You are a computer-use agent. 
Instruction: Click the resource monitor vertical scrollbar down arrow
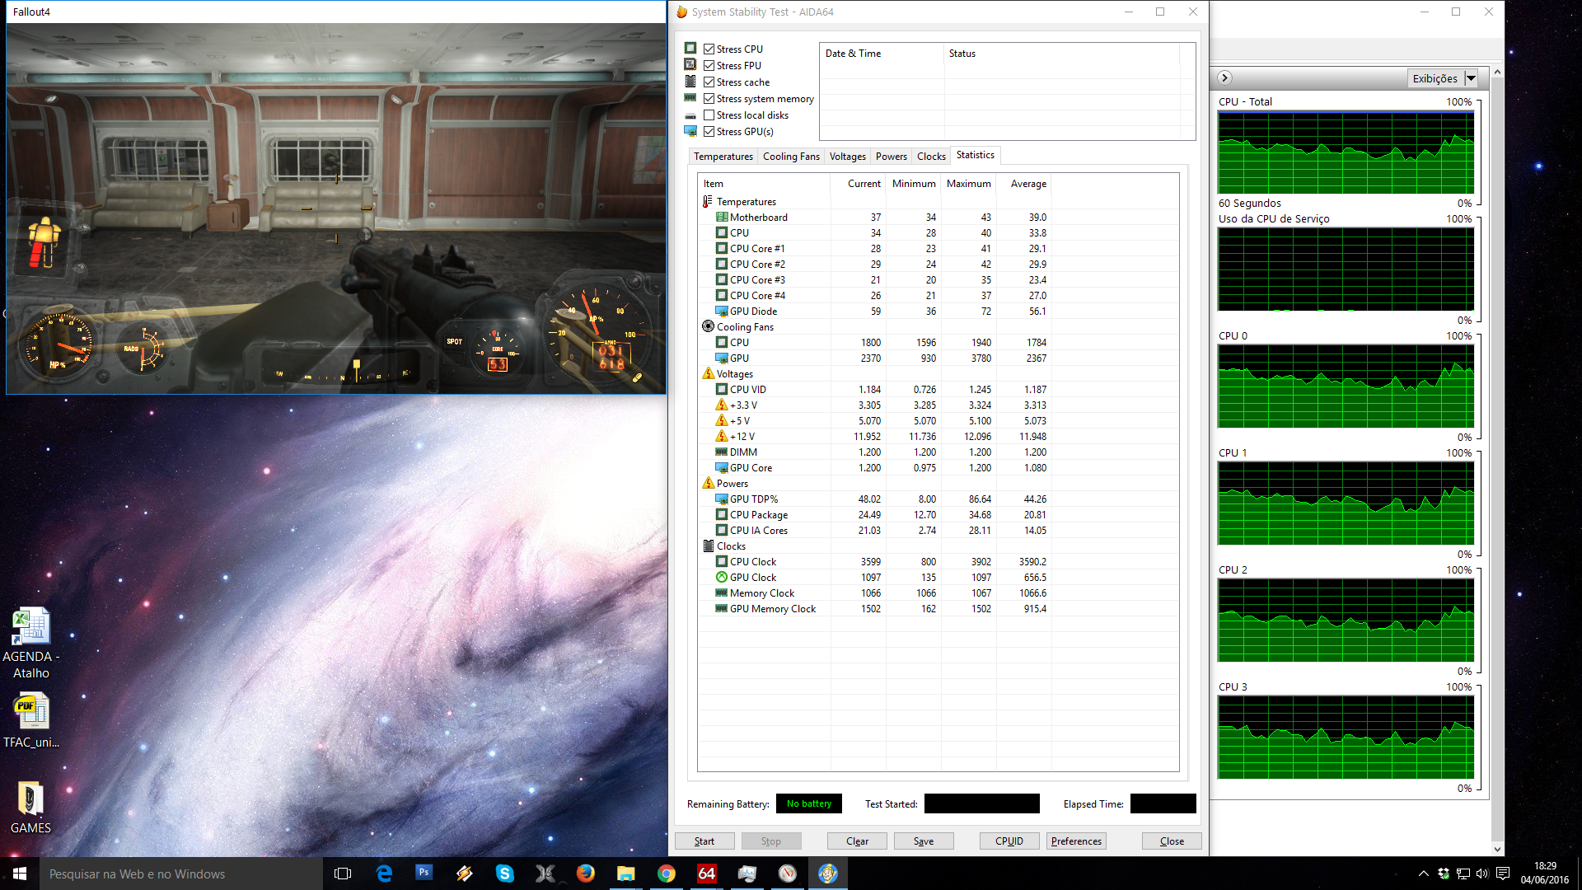[x=1497, y=849]
